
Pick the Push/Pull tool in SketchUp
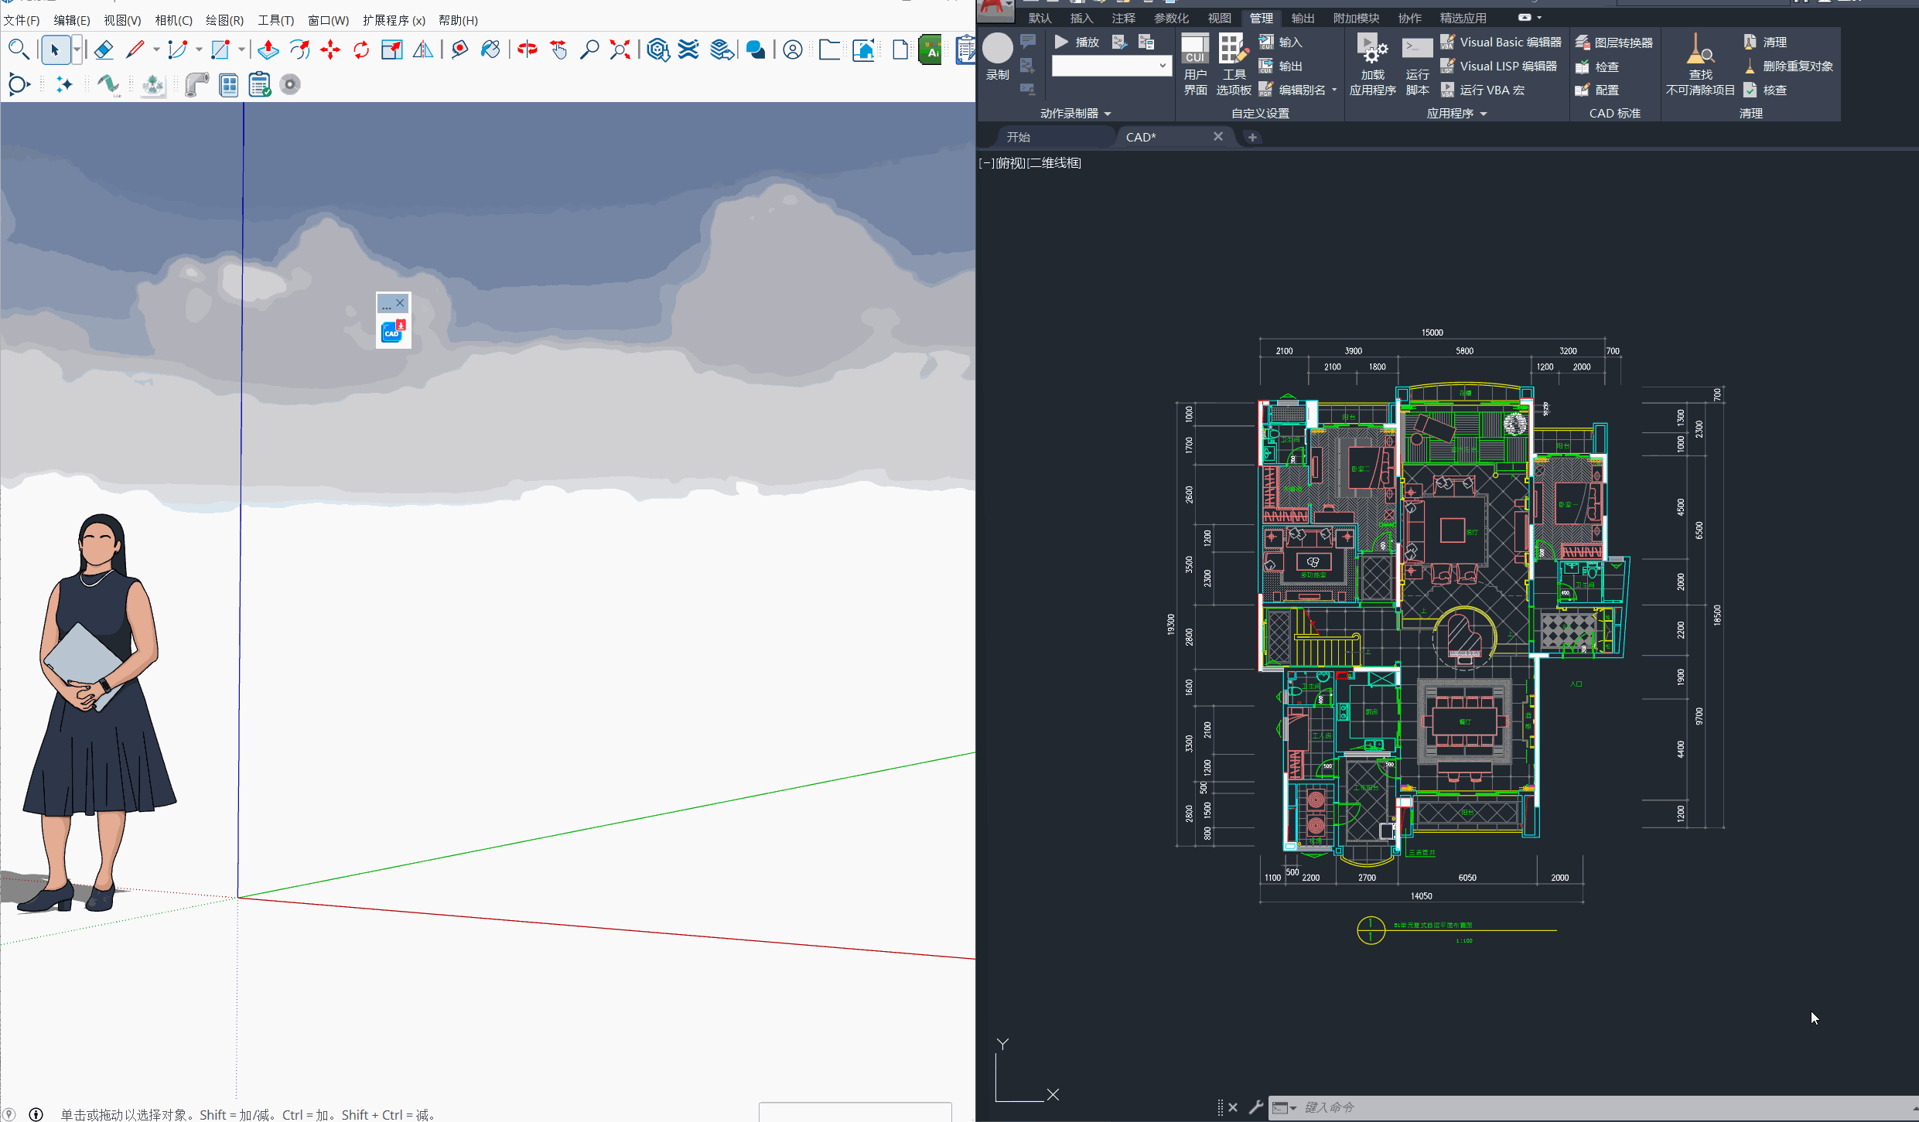(x=268, y=50)
